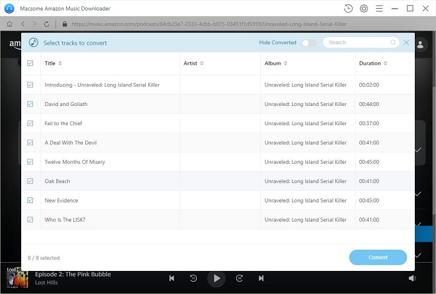Close the Select tracks dialog
The width and height of the screenshot is (436, 294).
[406, 42]
